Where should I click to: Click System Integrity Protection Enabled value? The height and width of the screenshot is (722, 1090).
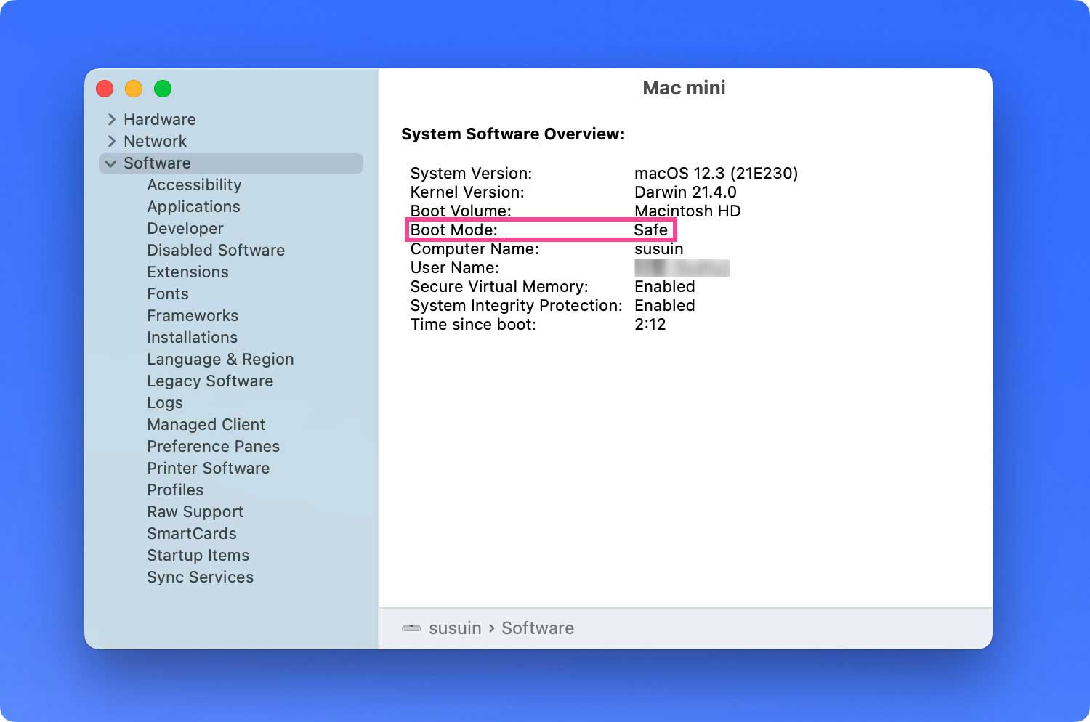(664, 306)
